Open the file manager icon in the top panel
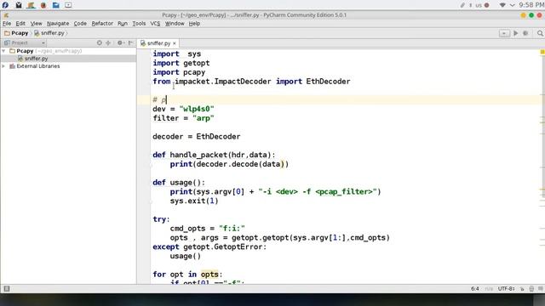 click(55, 5)
